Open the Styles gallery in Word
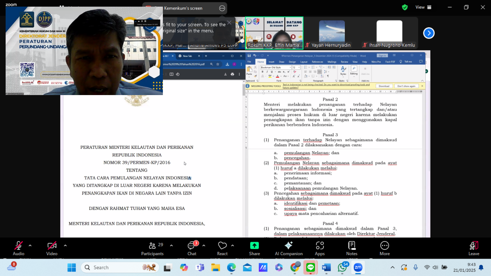Screen dimensions: 491x276 [x=343, y=71]
